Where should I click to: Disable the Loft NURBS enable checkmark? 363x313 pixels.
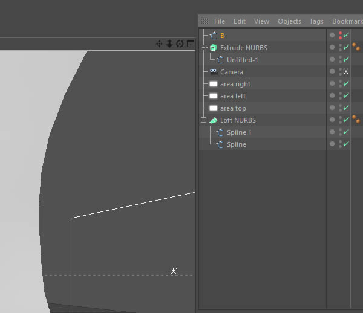pos(346,120)
